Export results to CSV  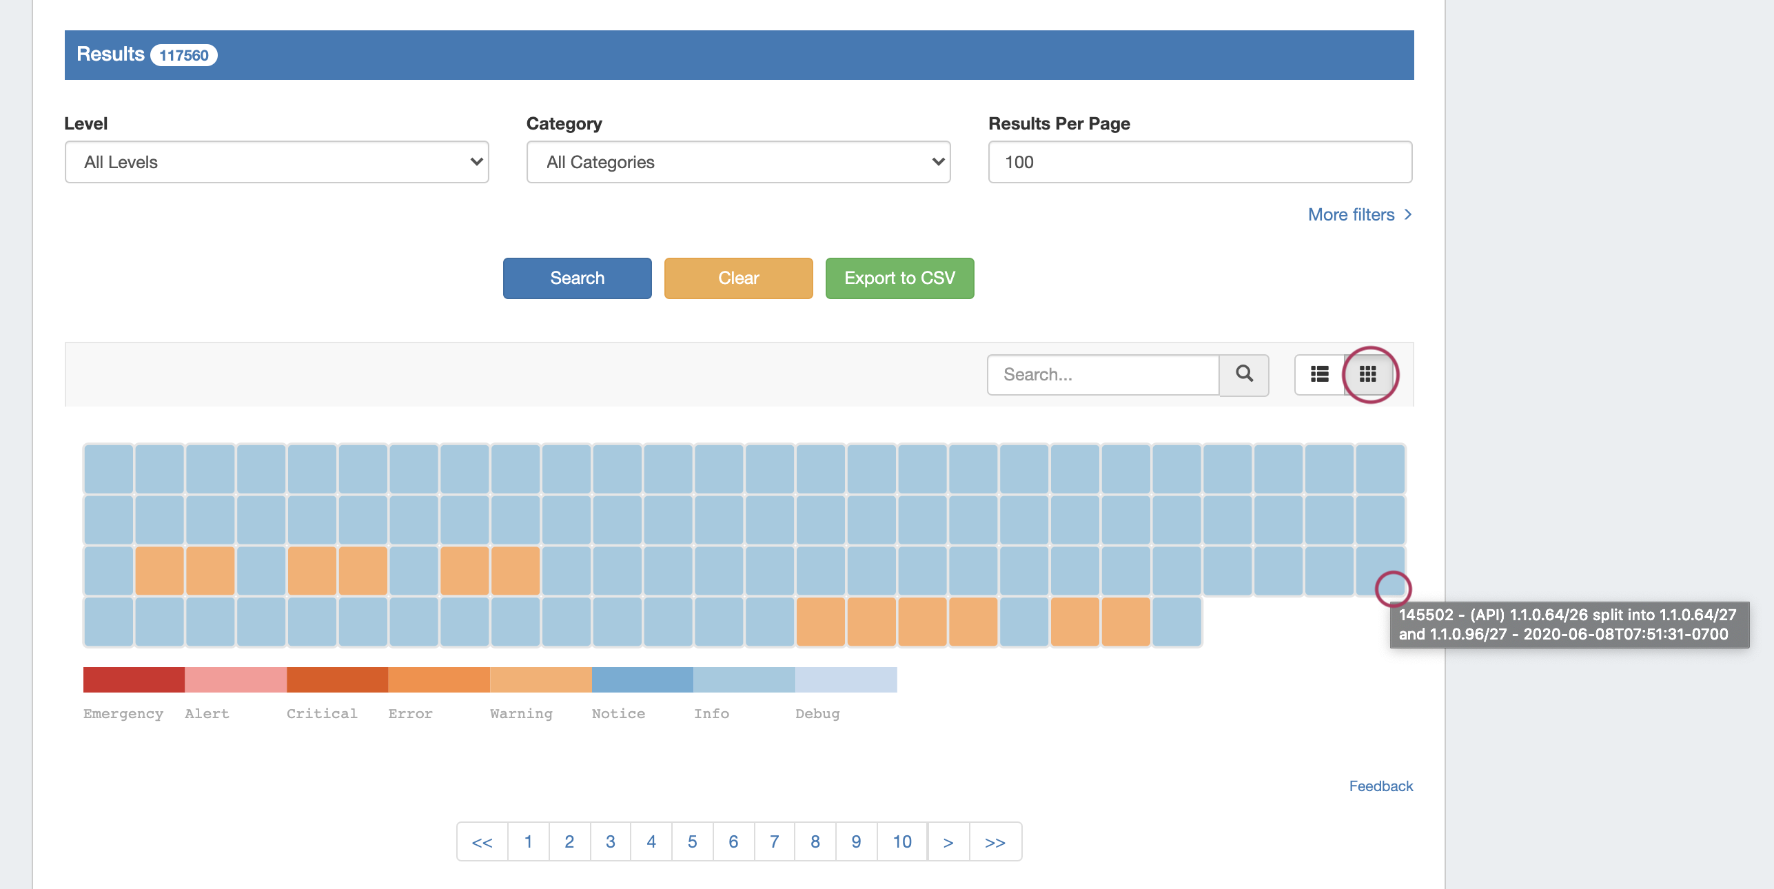coord(899,278)
